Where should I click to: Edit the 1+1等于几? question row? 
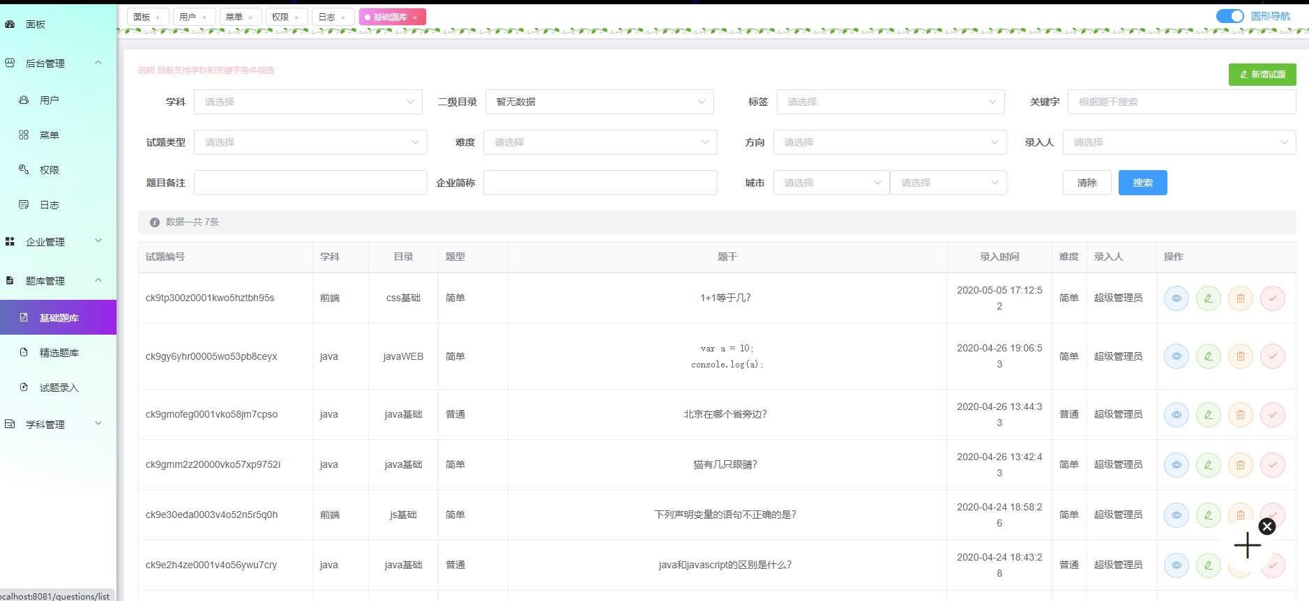(x=1209, y=298)
